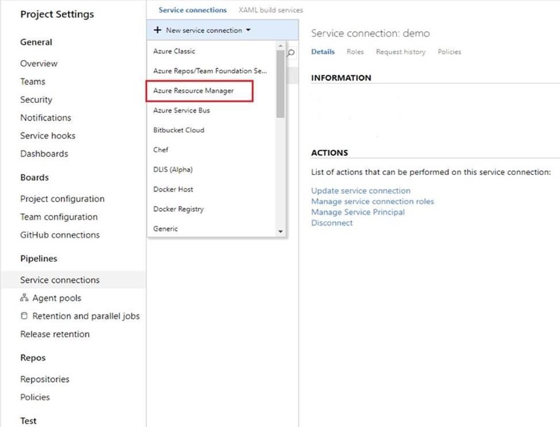This screenshot has height=427, width=560.
Task: Click the Disconnect link
Action: (x=332, y=223)
